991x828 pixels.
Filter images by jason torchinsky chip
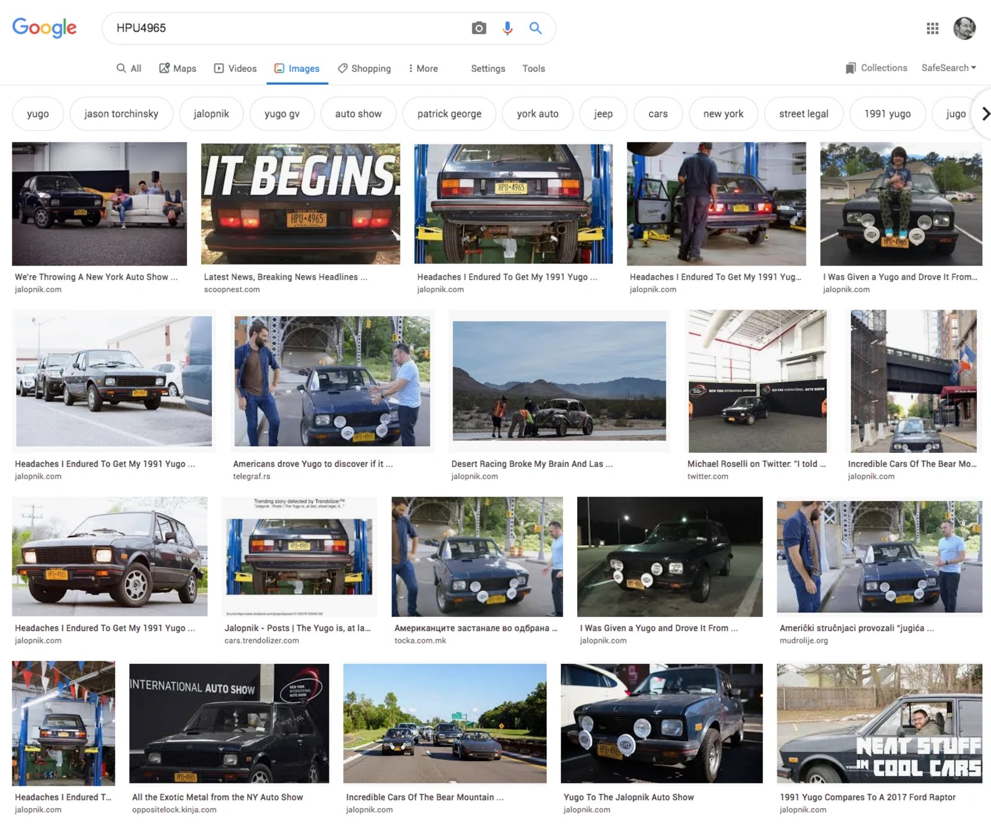pos(121,114)
